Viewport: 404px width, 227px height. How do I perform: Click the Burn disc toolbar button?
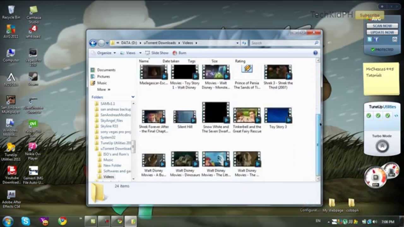pyautogui.click(x=179, y=53)
